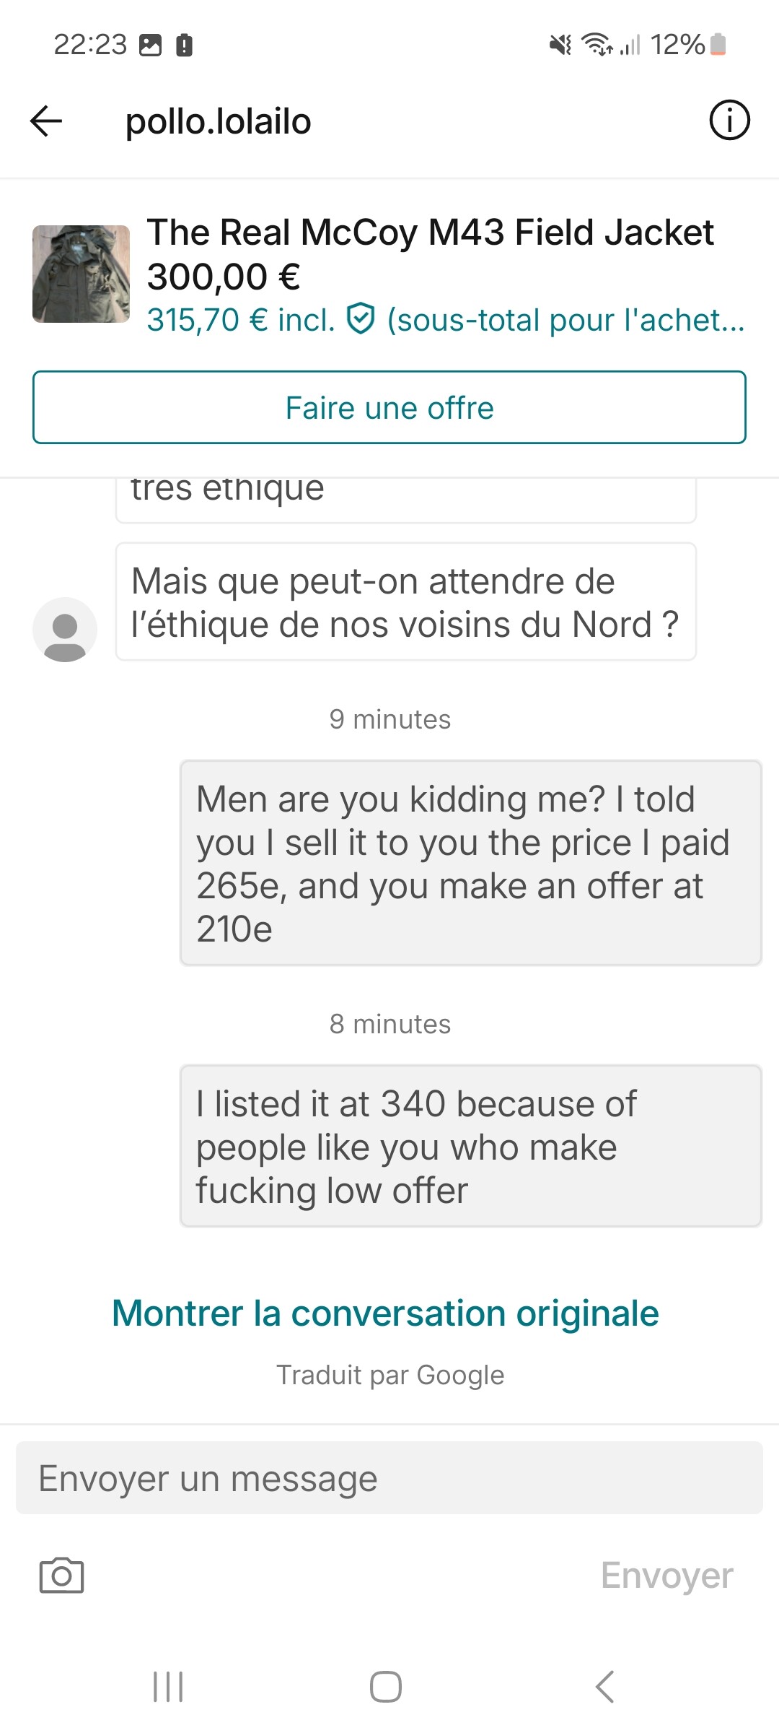
Task: Tap the muted sound status icon
Action: (x=560, y=45)
